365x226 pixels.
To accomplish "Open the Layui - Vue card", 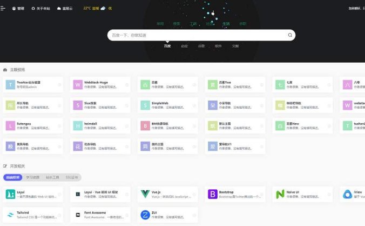I will [x=100, y=194].
